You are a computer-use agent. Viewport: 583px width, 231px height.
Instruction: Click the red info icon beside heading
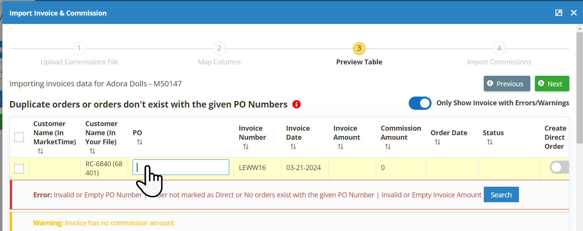[x=297, y=105]
